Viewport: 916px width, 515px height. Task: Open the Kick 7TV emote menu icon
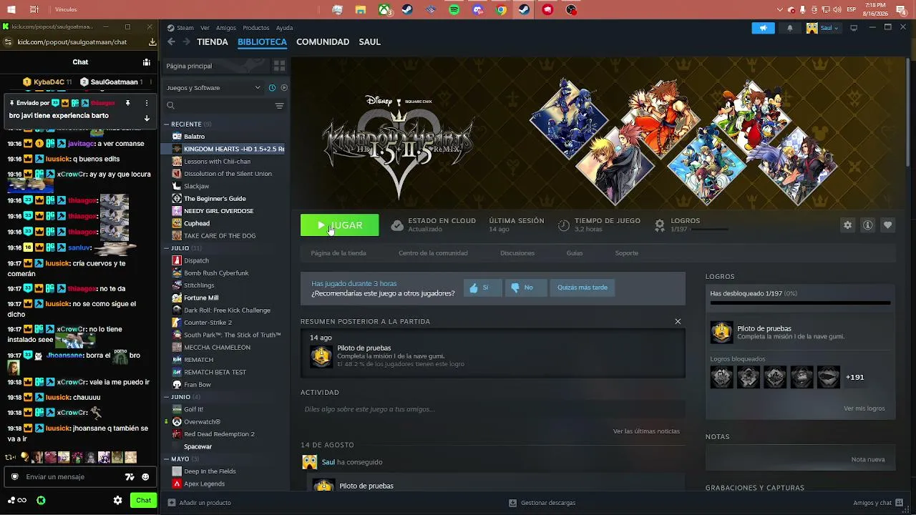coord(130,477)
